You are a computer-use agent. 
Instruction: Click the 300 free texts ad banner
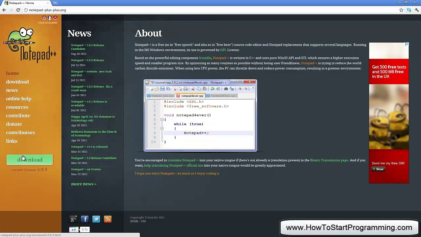point(389,113)
